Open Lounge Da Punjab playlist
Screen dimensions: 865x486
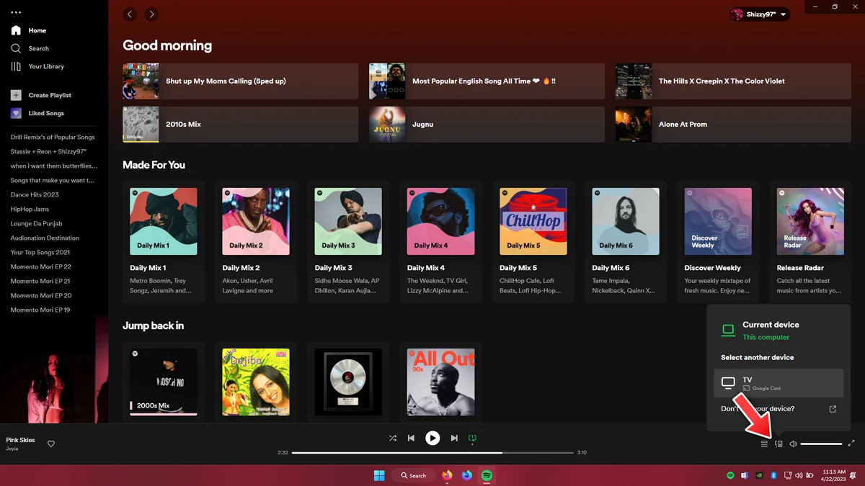[x=36, y=223]
